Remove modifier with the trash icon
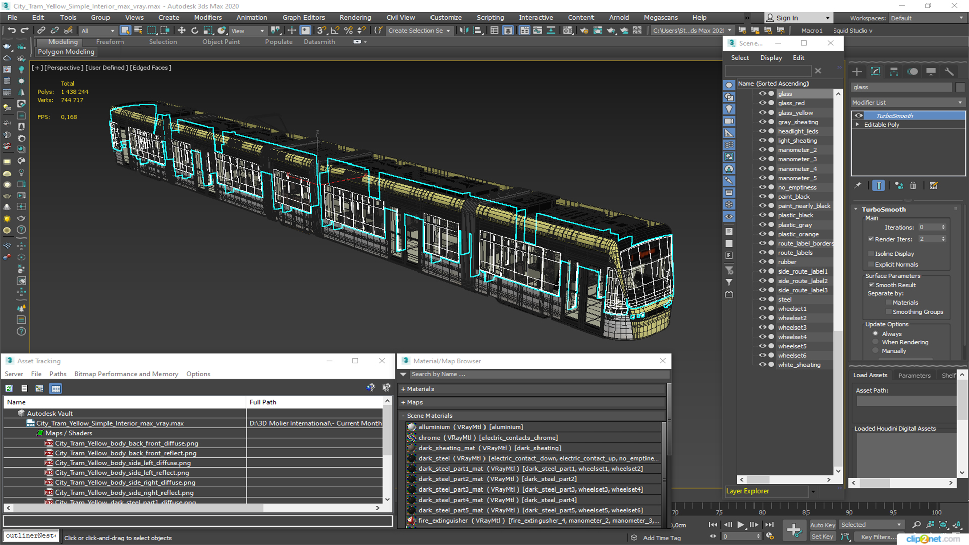This screenshot has width=969, height=545. point(913,186)
